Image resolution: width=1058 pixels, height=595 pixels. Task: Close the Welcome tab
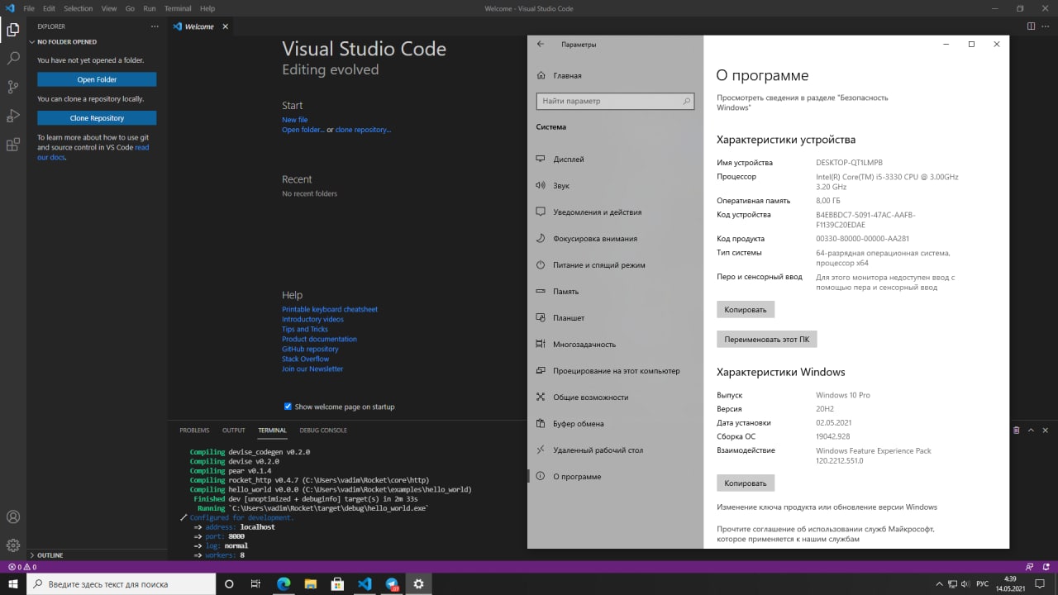[x=225, y=26]
